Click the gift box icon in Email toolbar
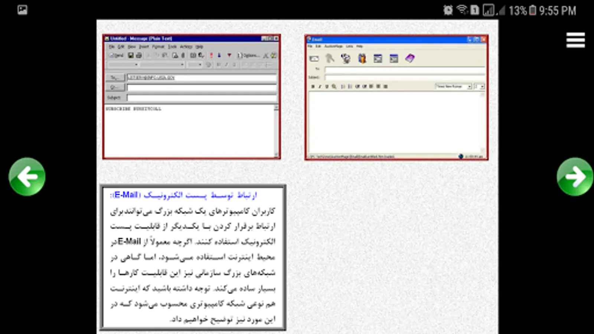Viewport: 594px width, 334px height. click(x=362, y=58)
